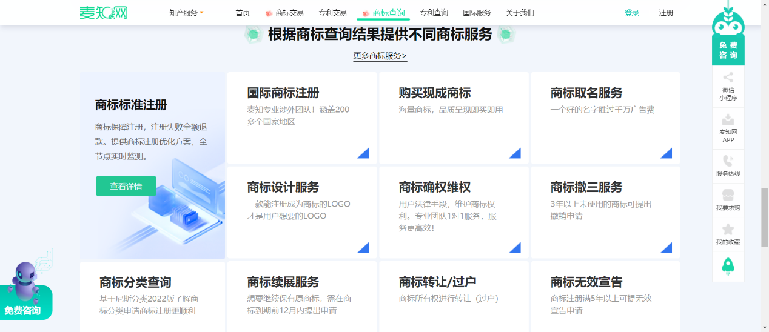
Task: Open the 商标设计服务 card
Action: 302,213
